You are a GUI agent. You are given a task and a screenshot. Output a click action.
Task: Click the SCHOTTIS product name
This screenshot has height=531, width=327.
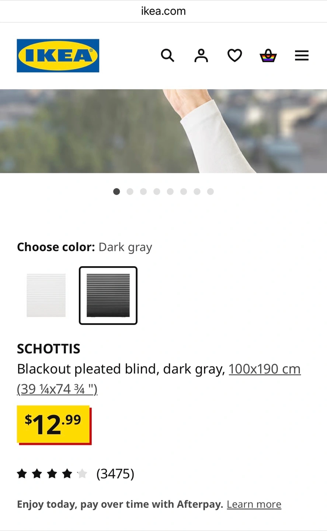click(x=49, y=348)
